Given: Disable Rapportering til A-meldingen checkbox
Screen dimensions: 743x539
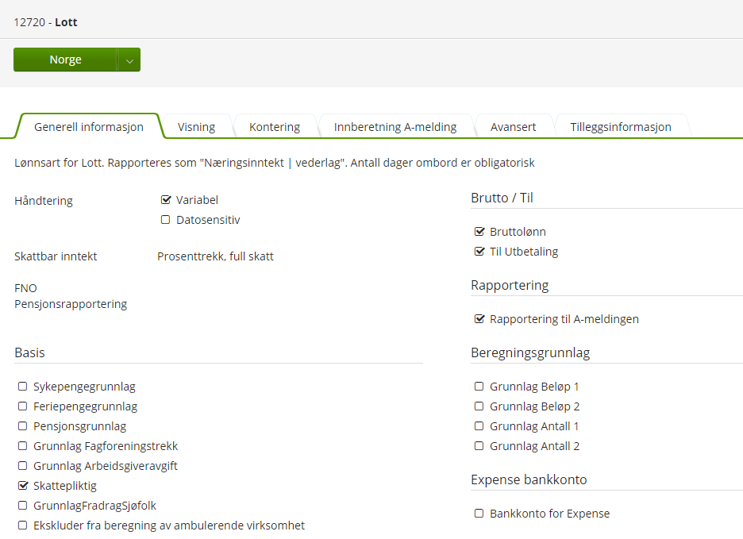Looking at the screenshot, I should (479, 319).
